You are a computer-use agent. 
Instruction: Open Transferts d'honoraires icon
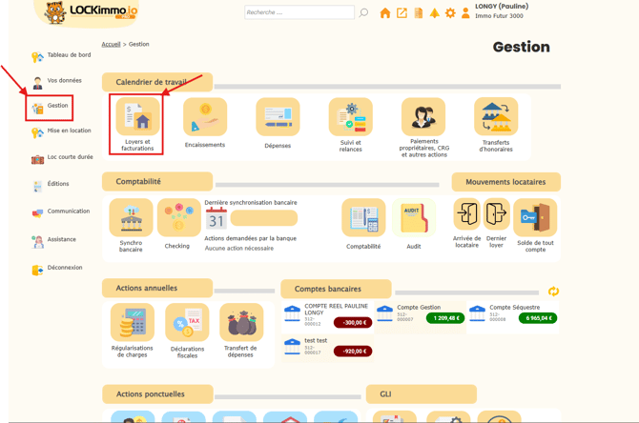[495, 118]
